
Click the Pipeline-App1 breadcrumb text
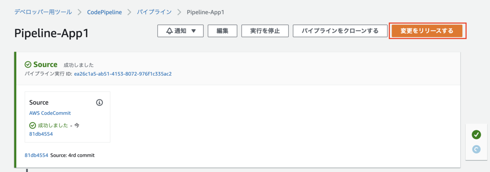point(205,12)
